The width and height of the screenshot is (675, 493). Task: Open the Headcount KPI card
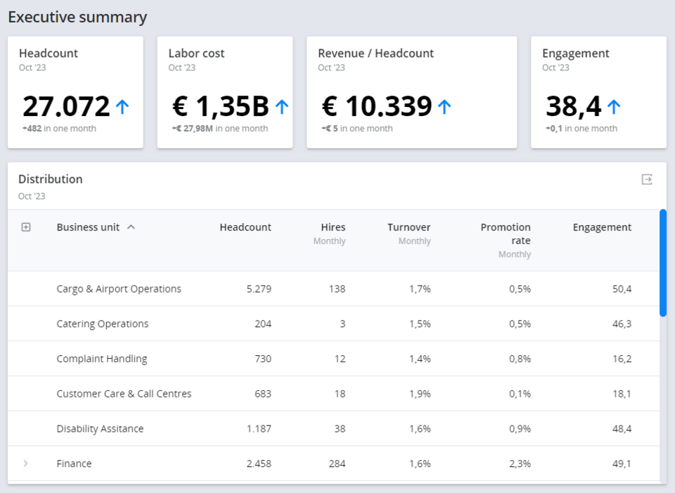pyautogui.click(x=75, y=91)
